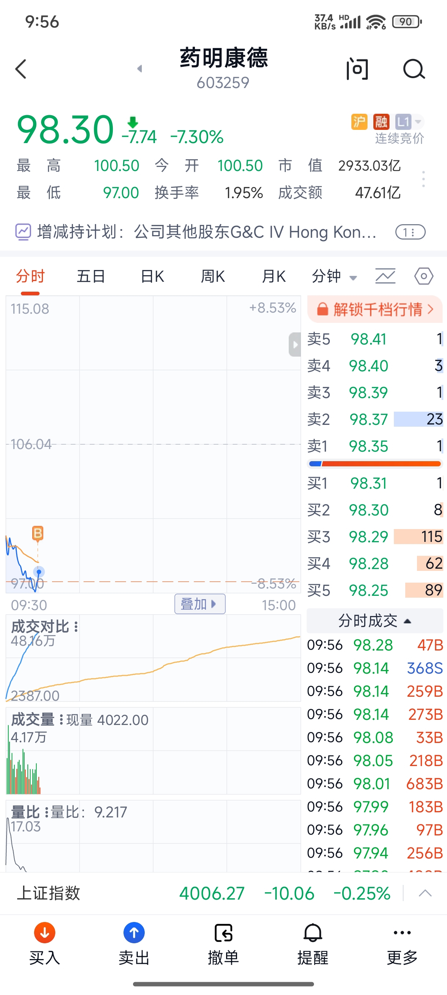
Task: Tap the 提醒 alert bell
Action: (x=313, y=944)
